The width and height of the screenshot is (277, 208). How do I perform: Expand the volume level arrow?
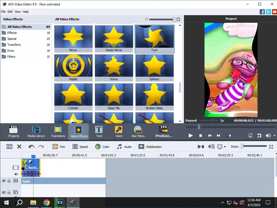pyautogui.click(x=274, y=135)
